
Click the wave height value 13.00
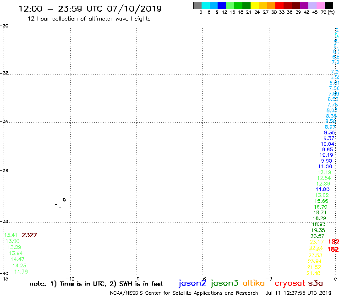click(12, 241)
